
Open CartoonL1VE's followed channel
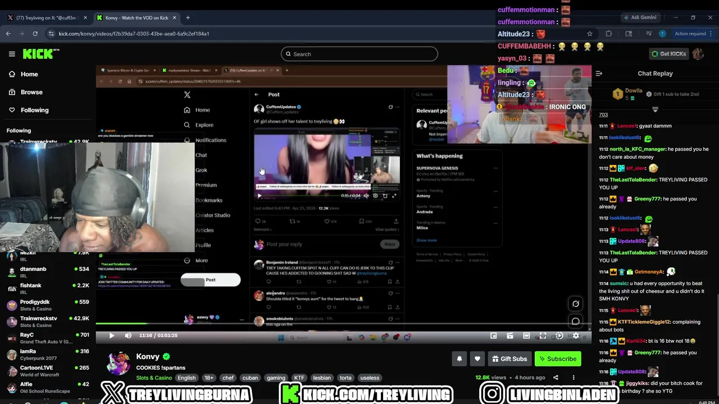(x=48, y=371)
